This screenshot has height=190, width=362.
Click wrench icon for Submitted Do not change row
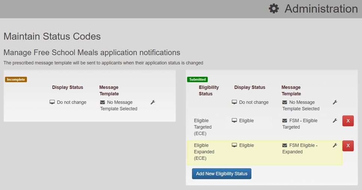[335, 102]
